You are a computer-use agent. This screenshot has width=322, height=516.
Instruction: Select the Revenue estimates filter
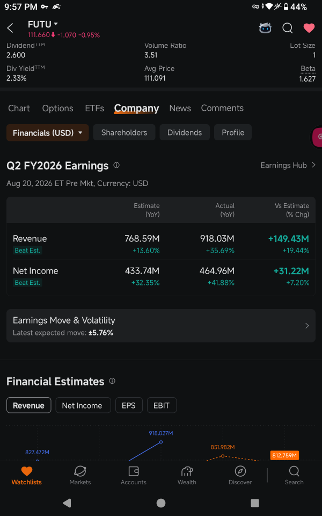coord(29,405)
